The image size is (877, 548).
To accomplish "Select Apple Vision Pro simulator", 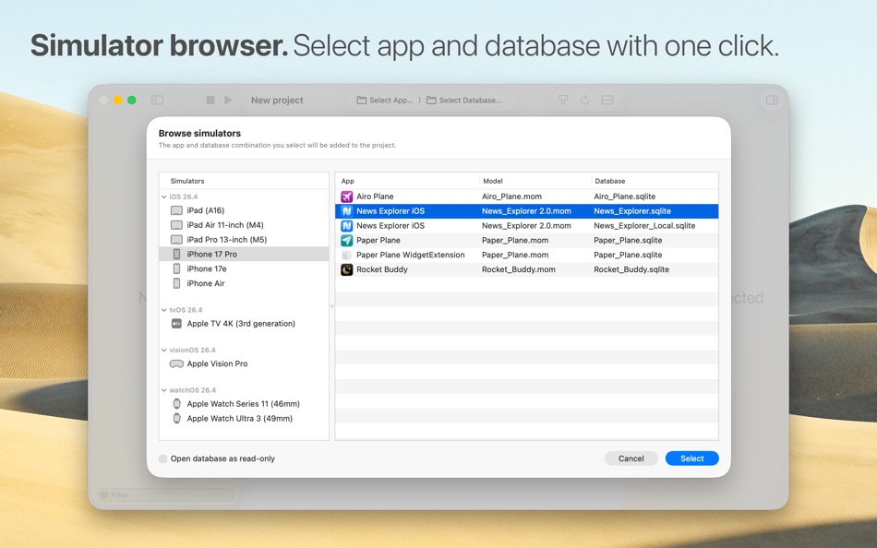I will (x=244, y=363).
